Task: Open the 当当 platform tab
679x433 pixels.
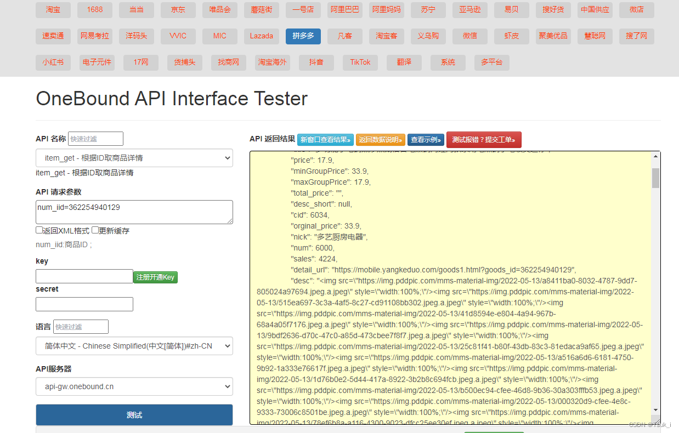Action: pos(137,10)
